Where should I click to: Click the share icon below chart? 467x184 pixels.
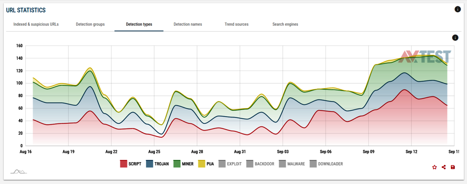(444, 167)
